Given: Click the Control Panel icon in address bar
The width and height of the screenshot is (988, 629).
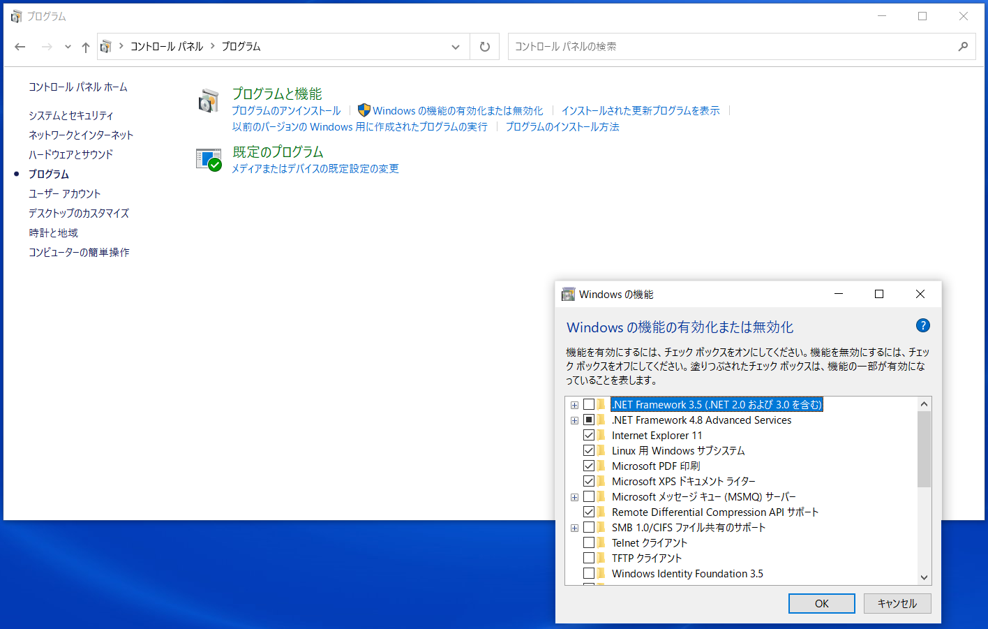Looking at the screenshot, I should pyautogui.click(x=106, y=47).
